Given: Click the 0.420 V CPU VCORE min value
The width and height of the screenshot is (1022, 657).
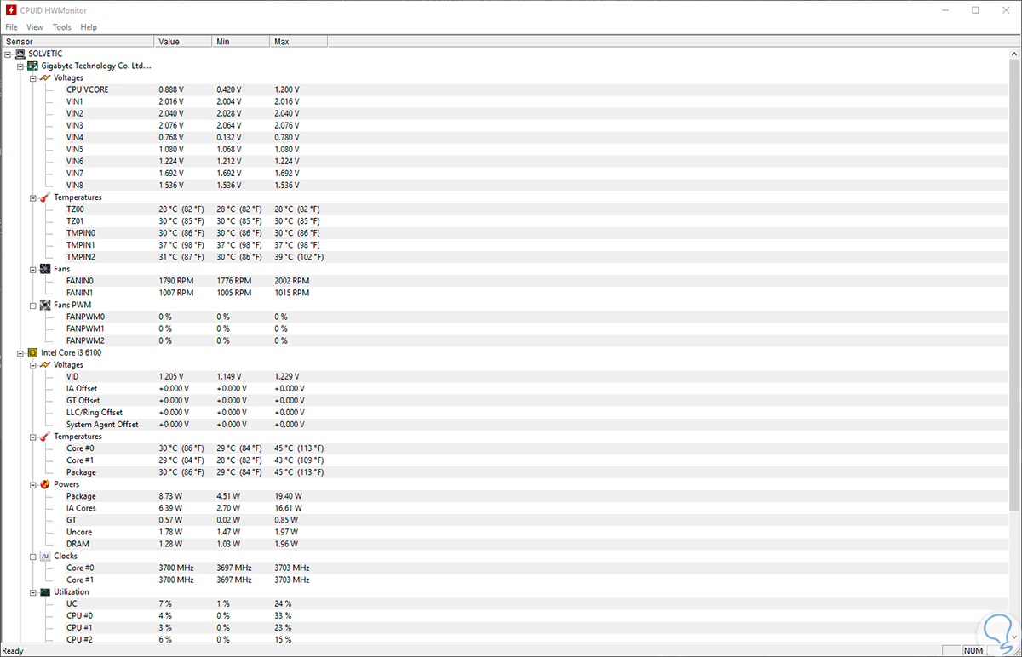Looking at the screenshot, I should [228, 89].
